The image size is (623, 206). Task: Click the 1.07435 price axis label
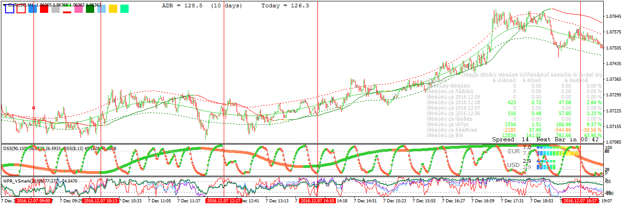[x=614, y=64]
